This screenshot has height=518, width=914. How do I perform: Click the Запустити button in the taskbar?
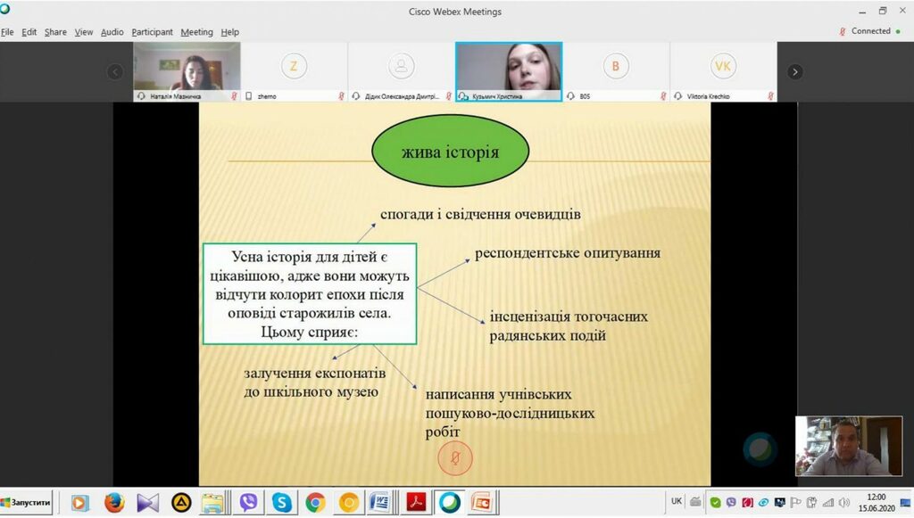tap(27, 502)
